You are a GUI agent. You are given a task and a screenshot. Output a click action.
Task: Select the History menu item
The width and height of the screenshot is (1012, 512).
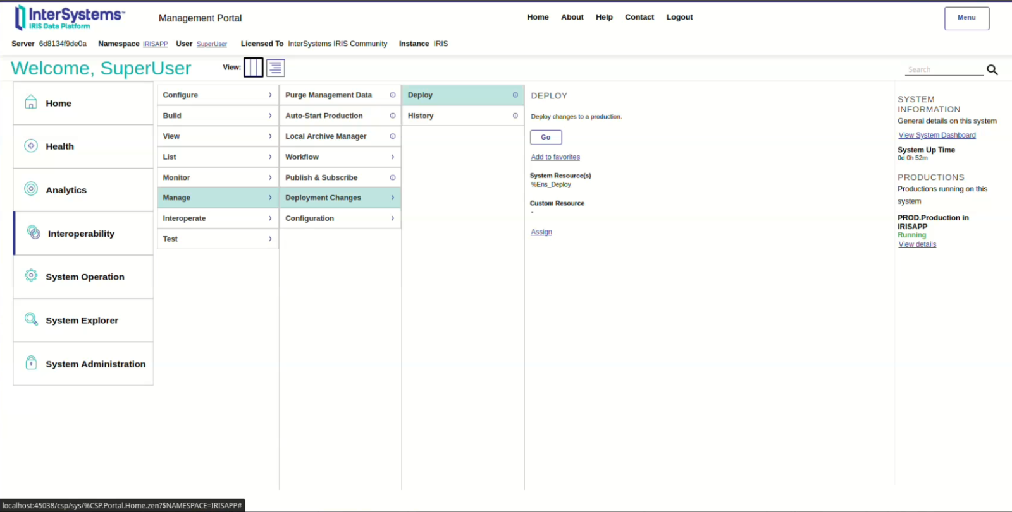(421, 116)
